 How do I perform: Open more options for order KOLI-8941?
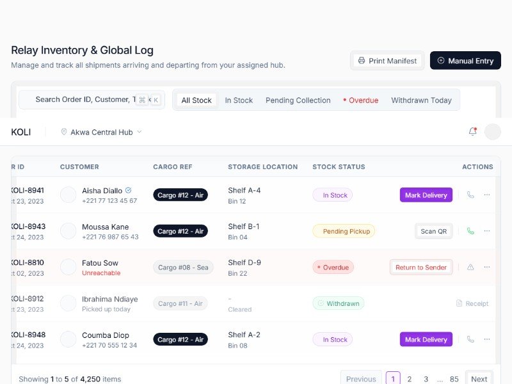487,195
